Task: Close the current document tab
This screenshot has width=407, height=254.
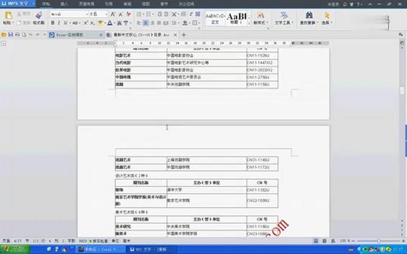Action: tap(175, 34)
